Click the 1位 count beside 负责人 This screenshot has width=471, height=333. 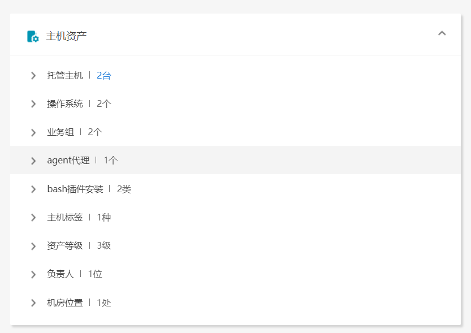pyautogui.click(x=95, y=274)
